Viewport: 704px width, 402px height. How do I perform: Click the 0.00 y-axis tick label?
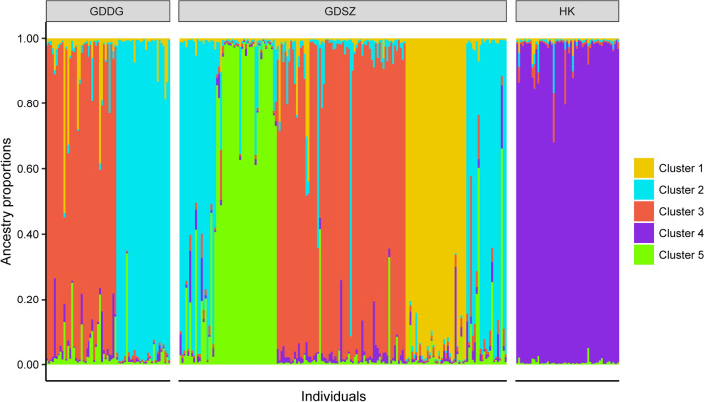tap(28, 365)
